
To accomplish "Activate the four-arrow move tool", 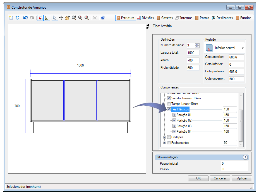I will point(61,18).
